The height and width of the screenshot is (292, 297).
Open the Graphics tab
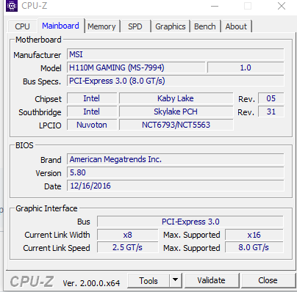(x=171, y=26)
